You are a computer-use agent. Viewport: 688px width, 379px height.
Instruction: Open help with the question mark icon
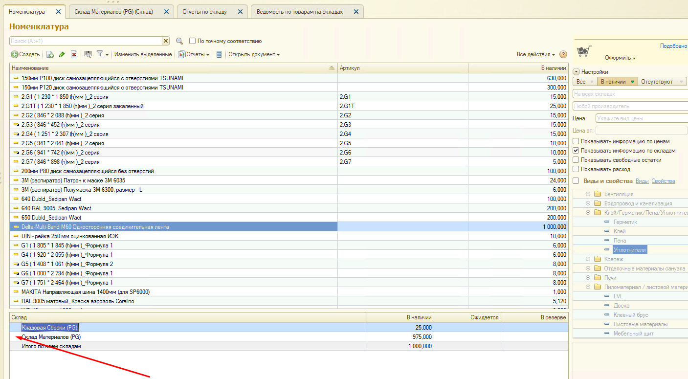pyautogui.click(x=563, y=55)
